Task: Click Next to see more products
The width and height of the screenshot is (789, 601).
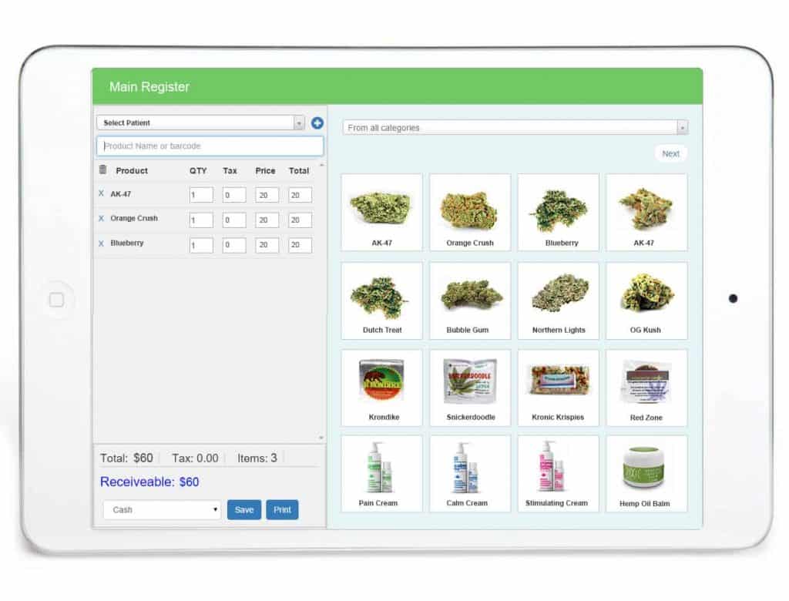Action: coord(670,153)
